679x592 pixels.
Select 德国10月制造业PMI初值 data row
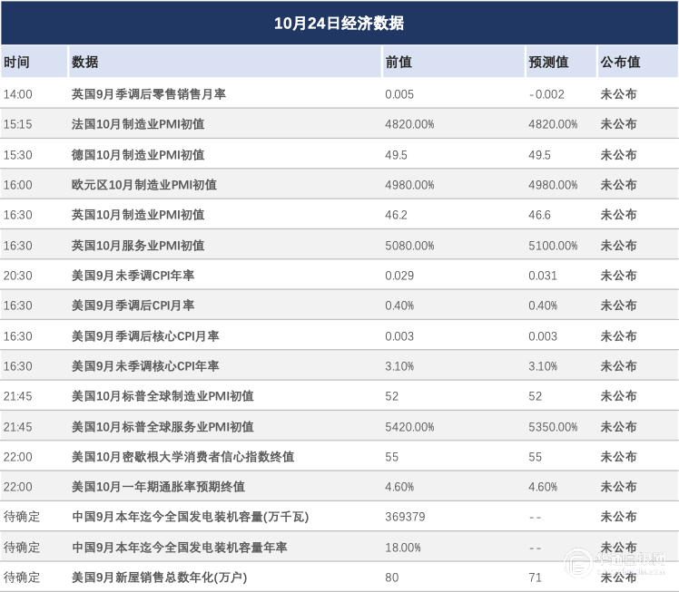point(138,155)
